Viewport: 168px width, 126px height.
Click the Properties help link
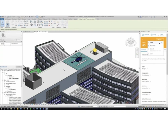4,67
